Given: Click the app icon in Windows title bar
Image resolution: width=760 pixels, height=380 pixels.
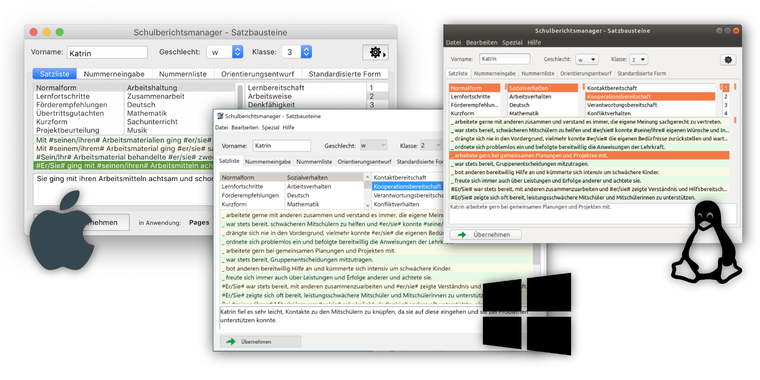Looking at the screenshot, I should (x=220, y=116).
